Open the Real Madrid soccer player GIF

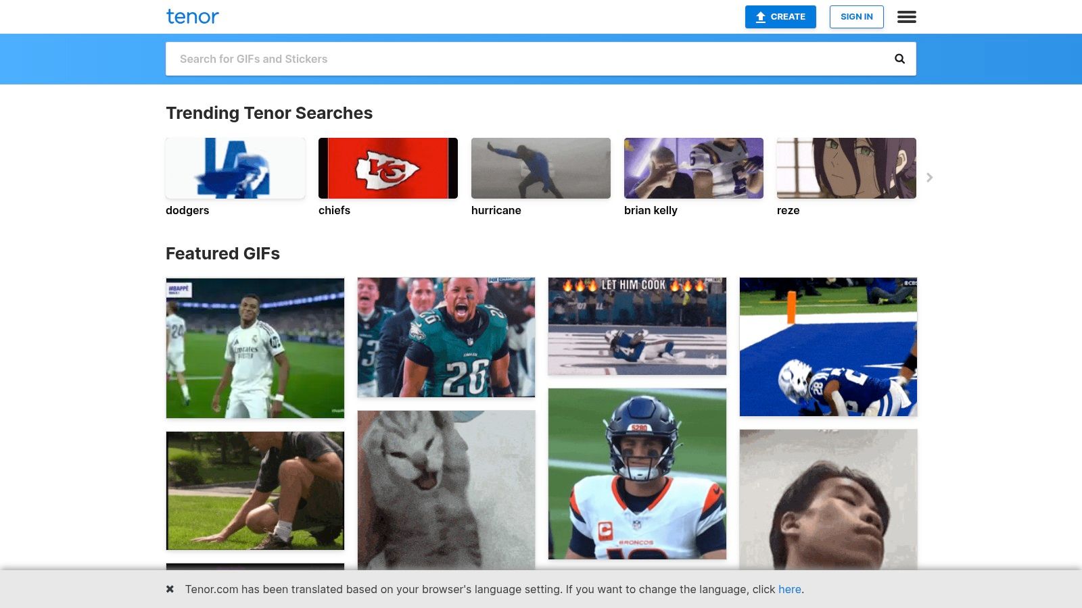click(255, 348)
